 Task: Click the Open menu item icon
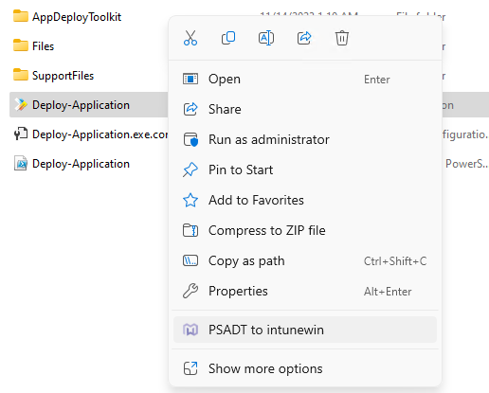190,79
